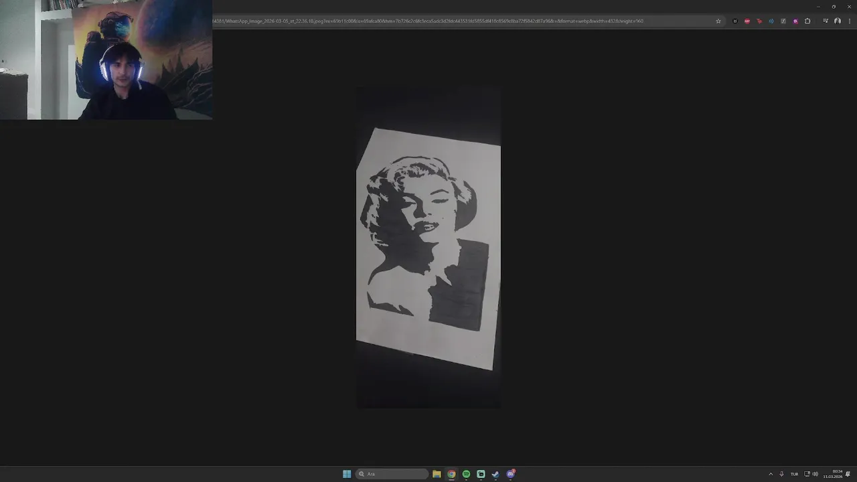Screen dimensions: 857x482
Task: Open the volume speaker tray icon
Action: pos(815,474)
